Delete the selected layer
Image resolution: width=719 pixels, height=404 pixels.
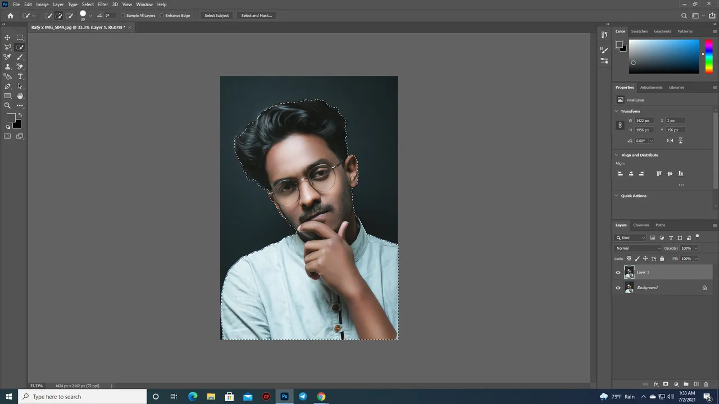(x=706, y=384)
